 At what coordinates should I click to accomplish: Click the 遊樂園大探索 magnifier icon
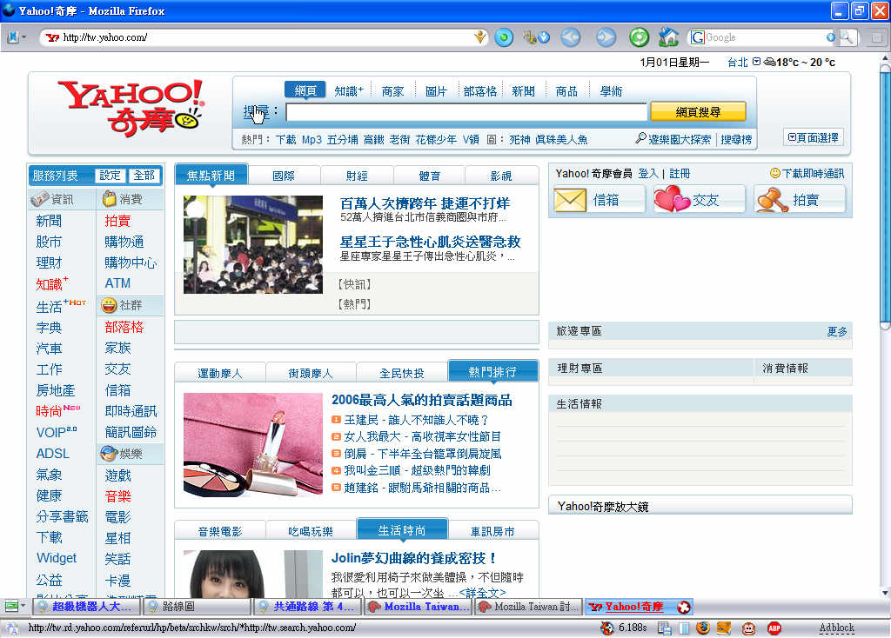[641, 138]
